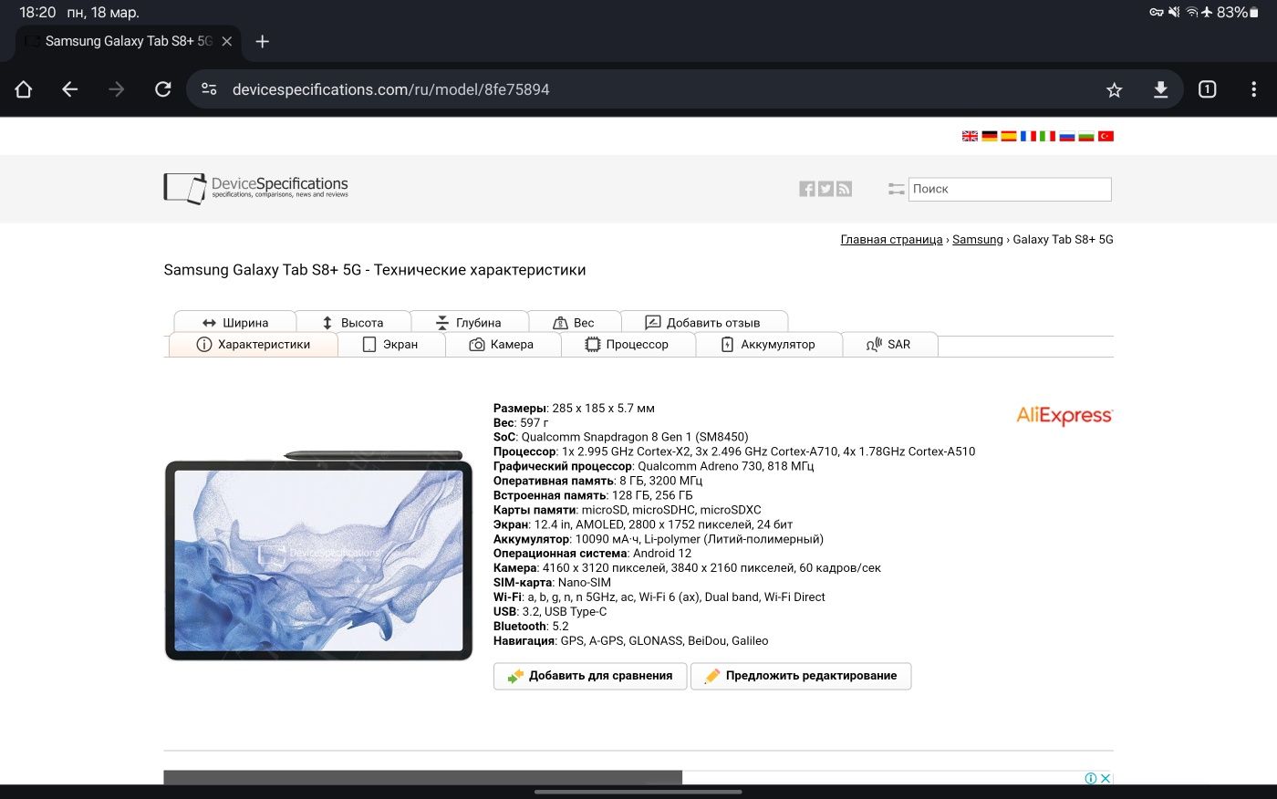Open the Глубина tab
Viewport: 1277px width, 799px height.
coord(468,322)
